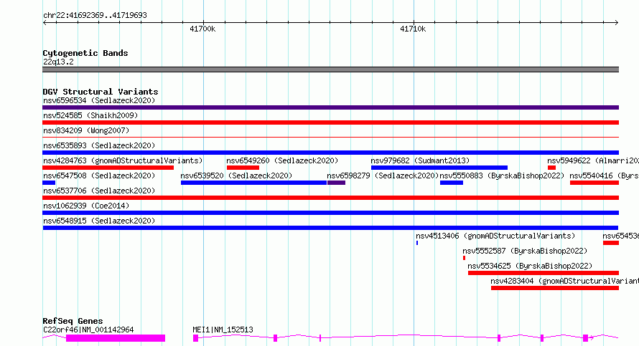Click the large magenta C22orf46 exon block
This screenshot has height=346, width=639.
point(116,338)
